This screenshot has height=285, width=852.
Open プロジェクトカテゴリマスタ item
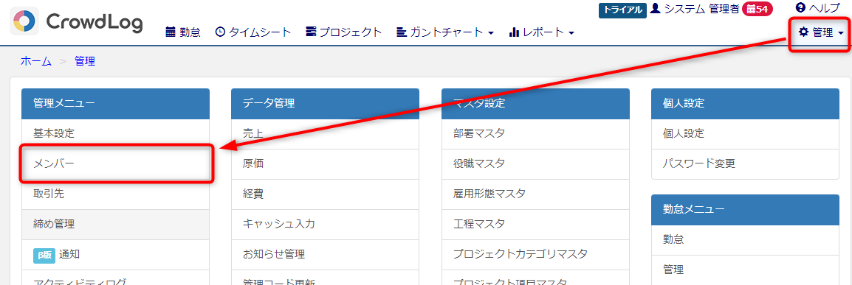point(536,254)
